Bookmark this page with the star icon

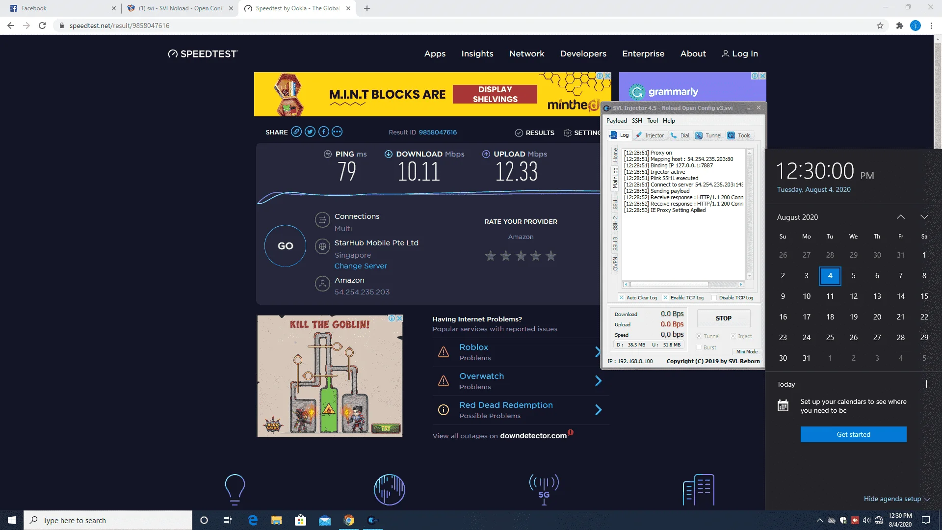[880, 26]
